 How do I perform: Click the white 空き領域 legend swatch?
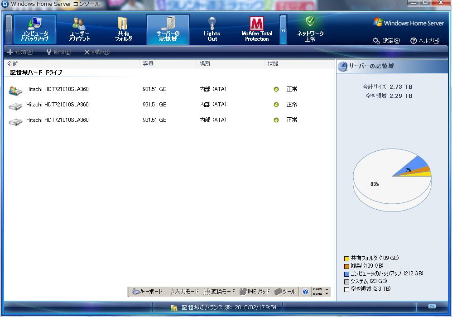click(346, 290)
